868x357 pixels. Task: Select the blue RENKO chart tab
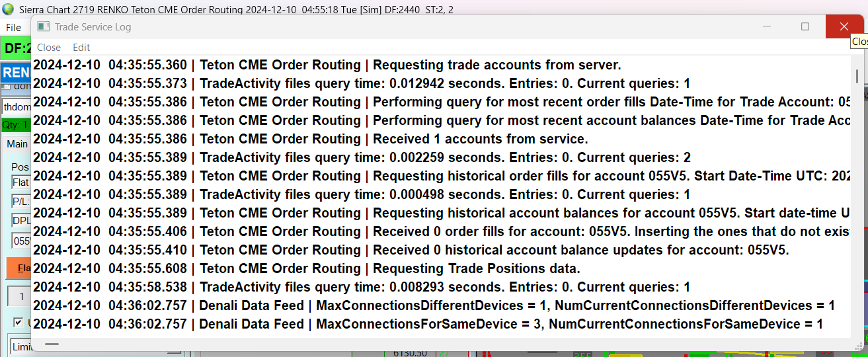click(x=16, y=73)
